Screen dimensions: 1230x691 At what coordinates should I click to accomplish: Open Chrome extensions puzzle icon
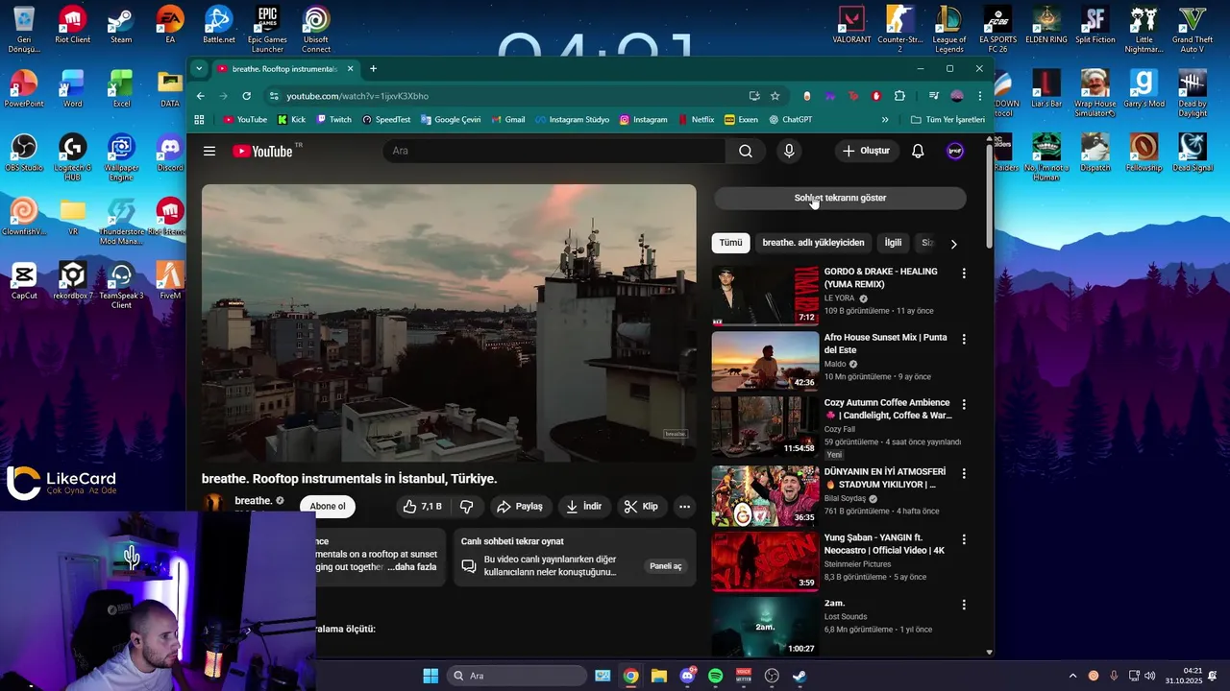pos(899,96)
